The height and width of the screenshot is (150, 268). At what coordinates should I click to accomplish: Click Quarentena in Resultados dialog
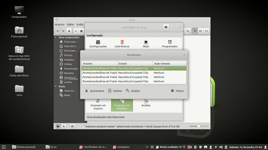tap(95, 91)
